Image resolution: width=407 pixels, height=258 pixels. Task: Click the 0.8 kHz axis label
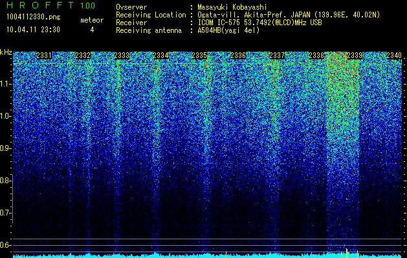5,181
